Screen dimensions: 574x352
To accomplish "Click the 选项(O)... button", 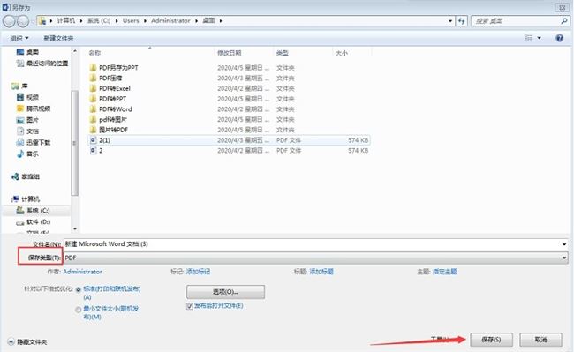I will click(x=225, y=292).
